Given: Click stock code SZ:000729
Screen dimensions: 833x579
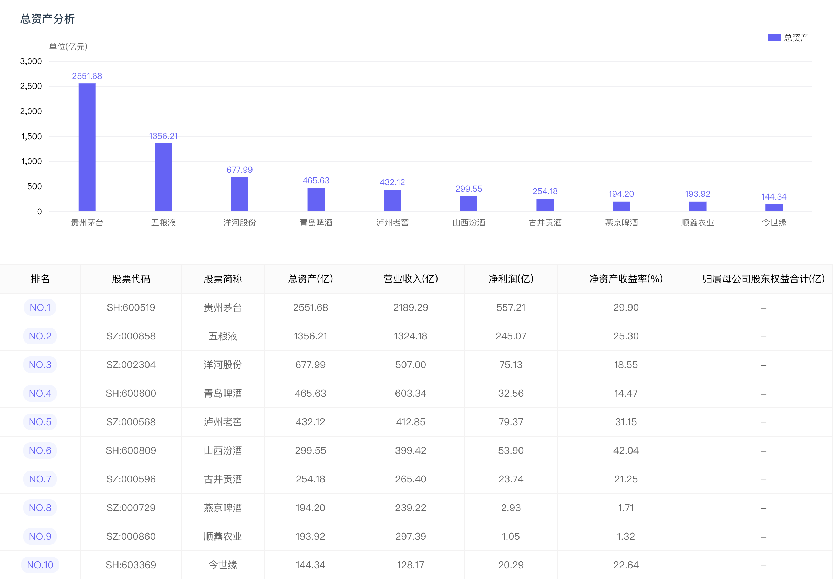Looking at the screenshot, I should [131, 508].
